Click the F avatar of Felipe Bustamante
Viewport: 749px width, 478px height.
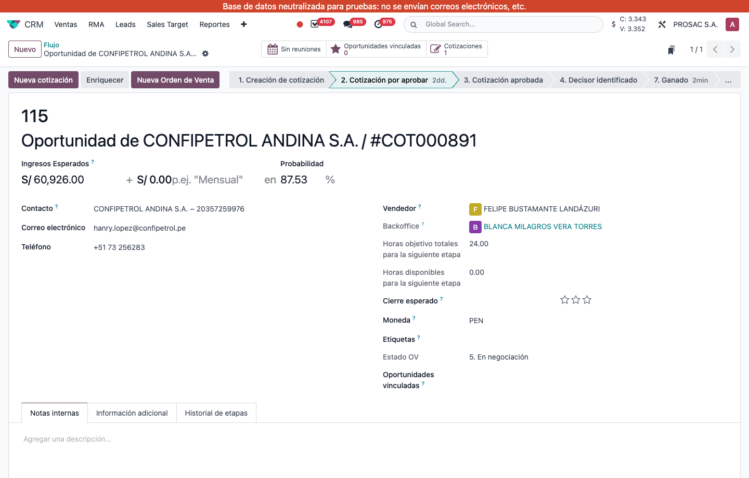(475, 209)
